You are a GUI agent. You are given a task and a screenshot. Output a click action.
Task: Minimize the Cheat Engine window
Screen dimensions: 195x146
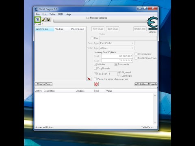tap(140, 9)
